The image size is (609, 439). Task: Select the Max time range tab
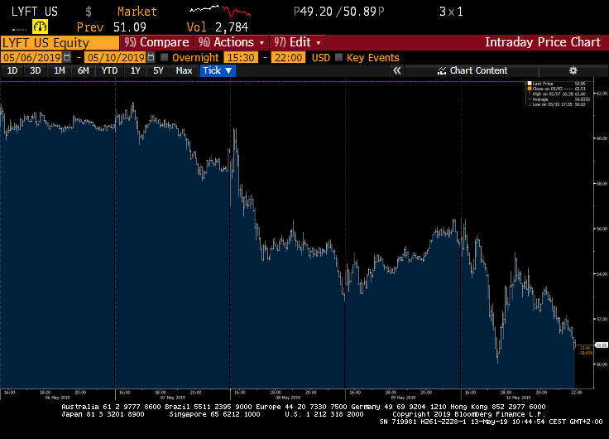click(184, 70)
